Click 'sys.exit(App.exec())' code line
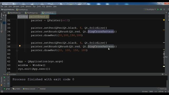 (x=34, y=69)
